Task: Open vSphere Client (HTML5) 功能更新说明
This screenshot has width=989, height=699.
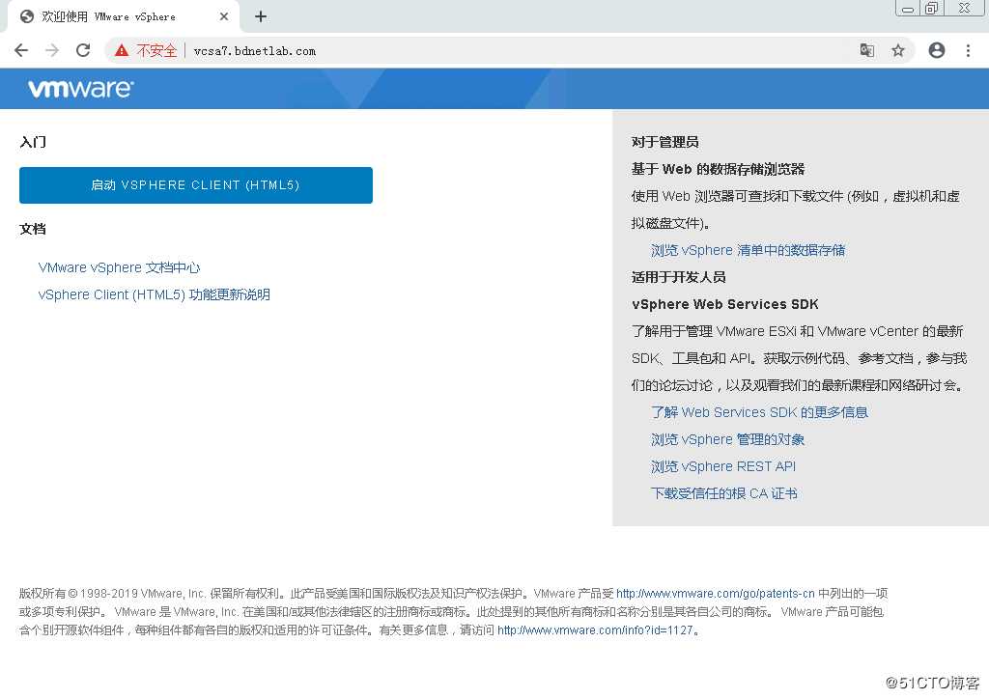Action: pyautogui.click(x=155, y=295)
